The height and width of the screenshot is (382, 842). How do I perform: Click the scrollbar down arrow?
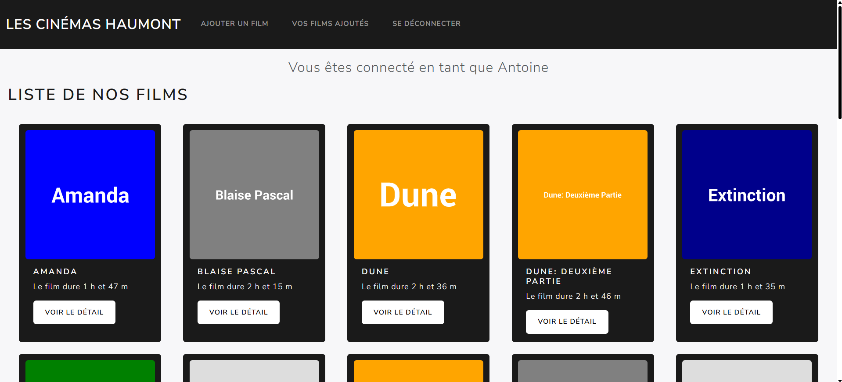pyautogui.click(x=839, y=379)
